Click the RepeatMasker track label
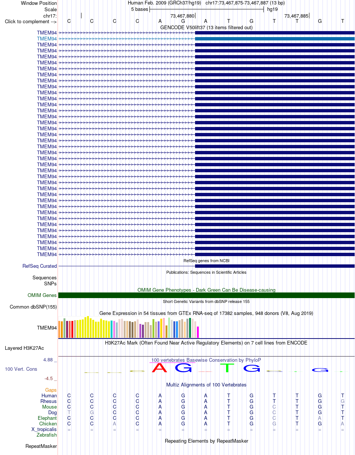 [41, 446]
